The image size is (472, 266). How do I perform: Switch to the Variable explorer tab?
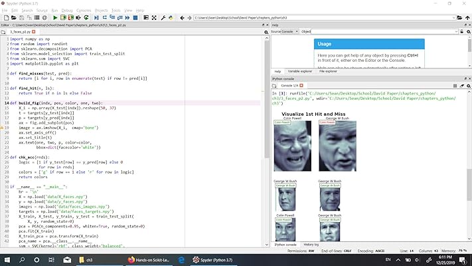pyautogui.click(x=301, y=71)
